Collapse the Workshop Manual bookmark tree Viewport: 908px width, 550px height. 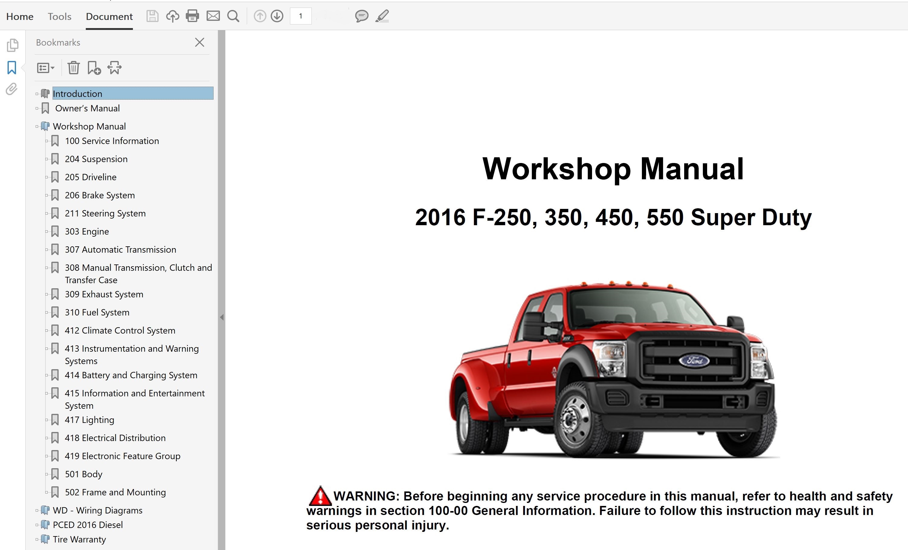click(37, 126)
